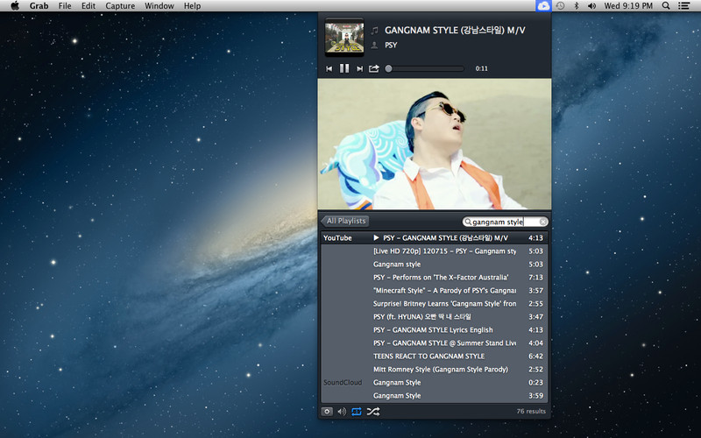Play 'Surprise! Britney Learns Gangnam Style' result

(x=435, y=303)
